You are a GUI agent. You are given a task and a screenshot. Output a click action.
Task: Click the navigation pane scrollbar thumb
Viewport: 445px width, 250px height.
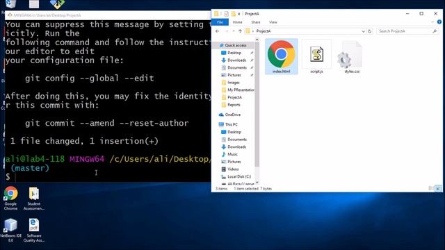pyautogui.click(x=257, y=104)
